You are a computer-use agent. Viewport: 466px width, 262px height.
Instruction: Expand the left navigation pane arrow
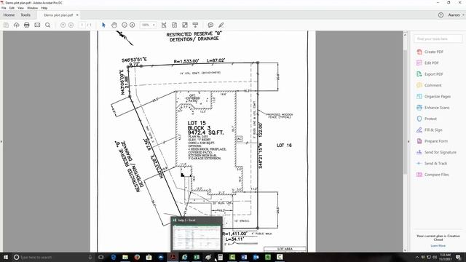coord(1,142)
